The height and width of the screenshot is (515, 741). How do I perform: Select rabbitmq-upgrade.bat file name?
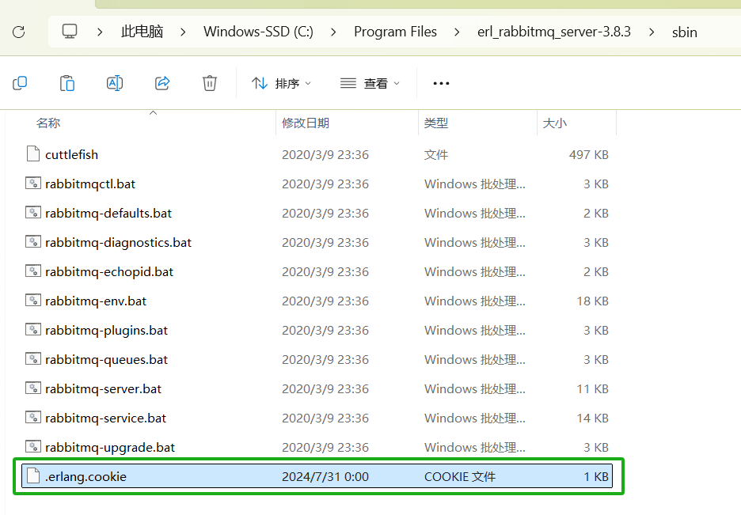[x=110, y=448]
